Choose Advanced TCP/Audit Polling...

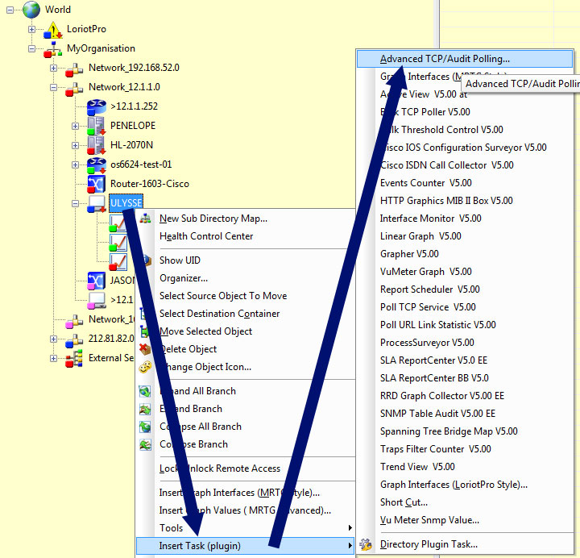point(465,59)
